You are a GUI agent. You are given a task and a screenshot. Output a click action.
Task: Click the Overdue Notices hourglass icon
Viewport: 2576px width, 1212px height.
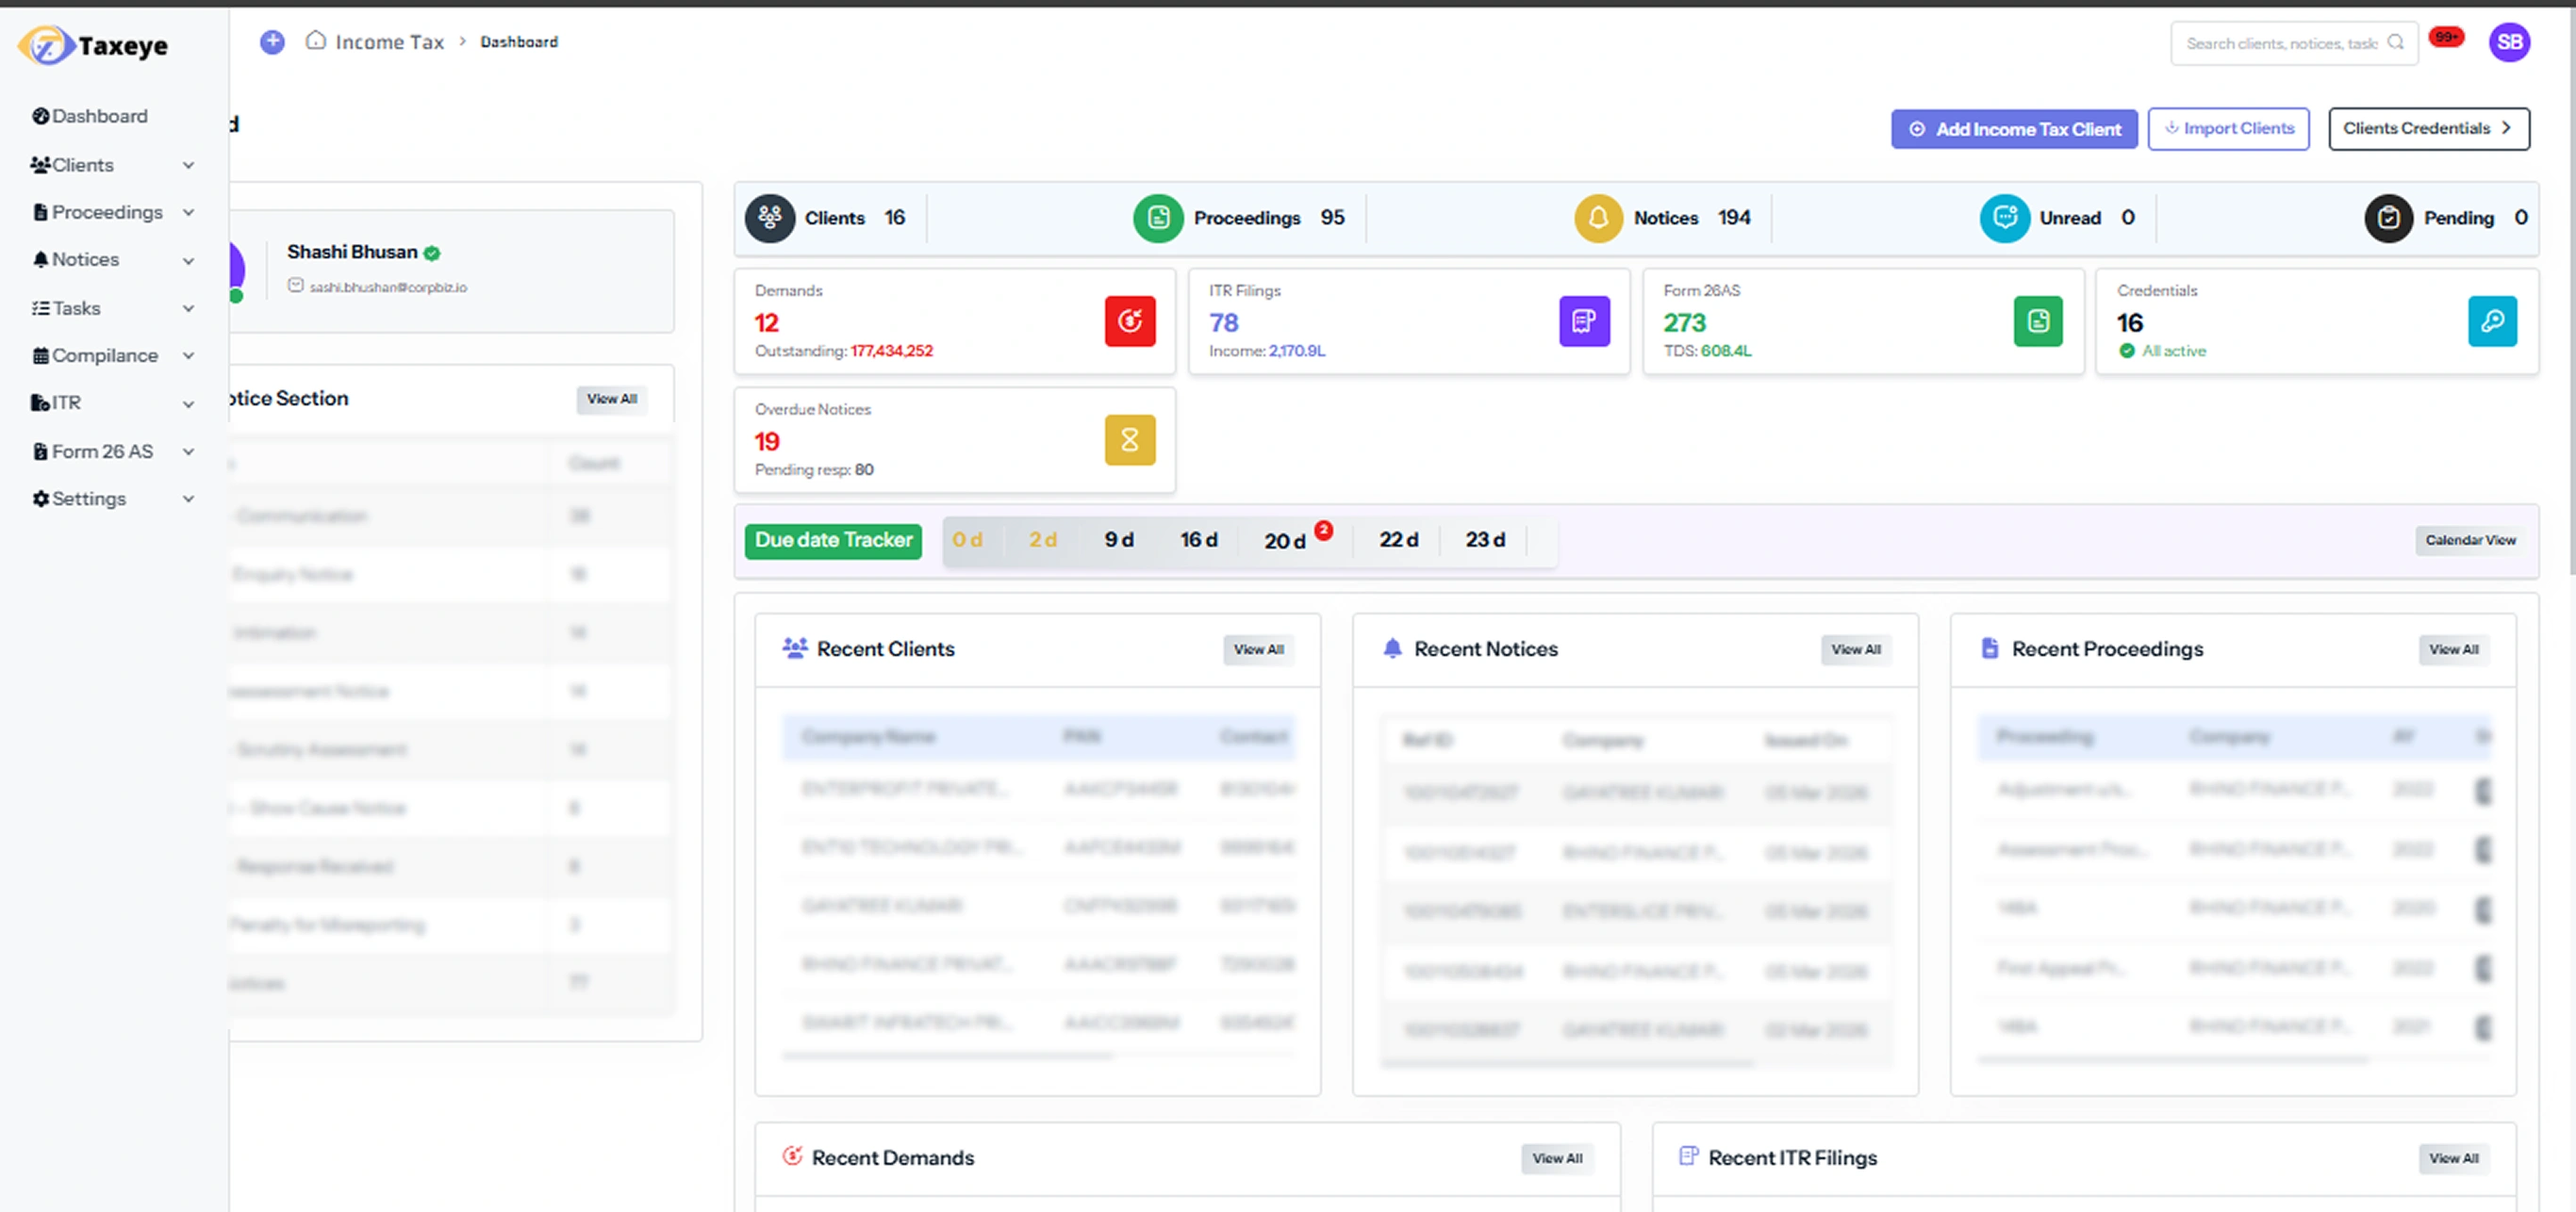click(x=1130, y=439)
